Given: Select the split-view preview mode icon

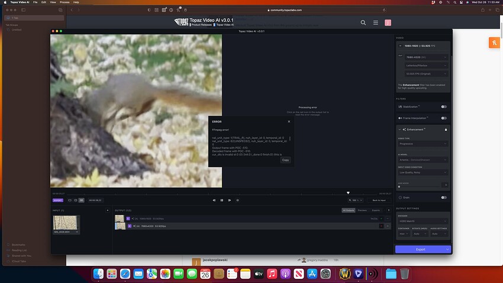Looking at the screenshot, I should coord(76,200).
